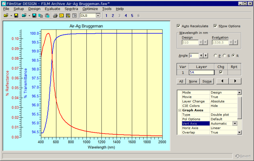
Task: Click the right arrow layer change button
Action: point(235,81)
